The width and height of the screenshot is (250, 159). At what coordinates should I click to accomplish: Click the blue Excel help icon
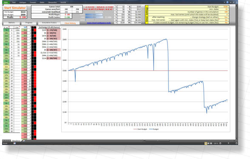[227, 2]
